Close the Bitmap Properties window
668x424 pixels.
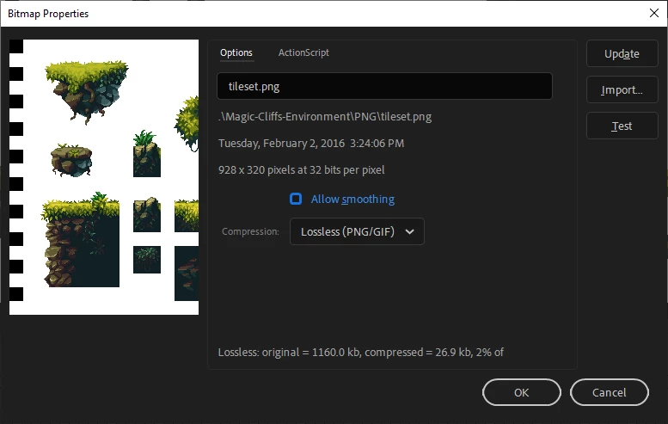654,13
